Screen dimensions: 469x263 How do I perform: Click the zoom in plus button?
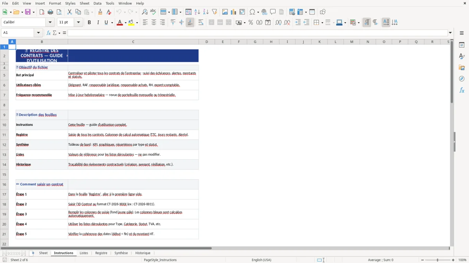point(453,260)
